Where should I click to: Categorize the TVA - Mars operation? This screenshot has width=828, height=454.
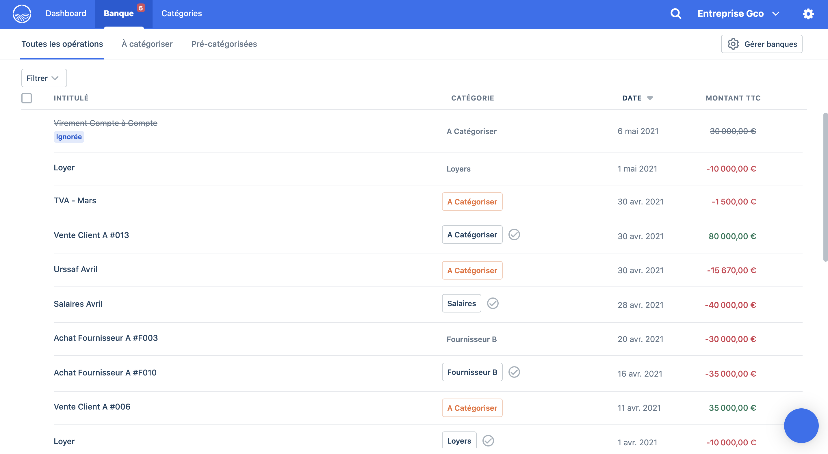(472, 202)
